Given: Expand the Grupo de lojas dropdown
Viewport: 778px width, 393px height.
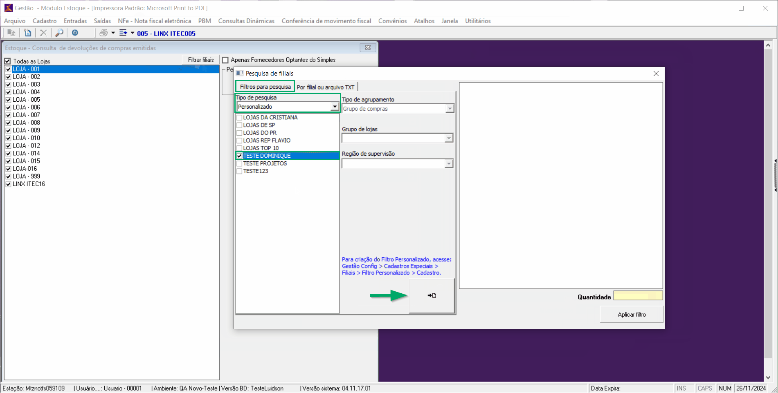Looking at the screenshot, I should [x=449, y=138].
